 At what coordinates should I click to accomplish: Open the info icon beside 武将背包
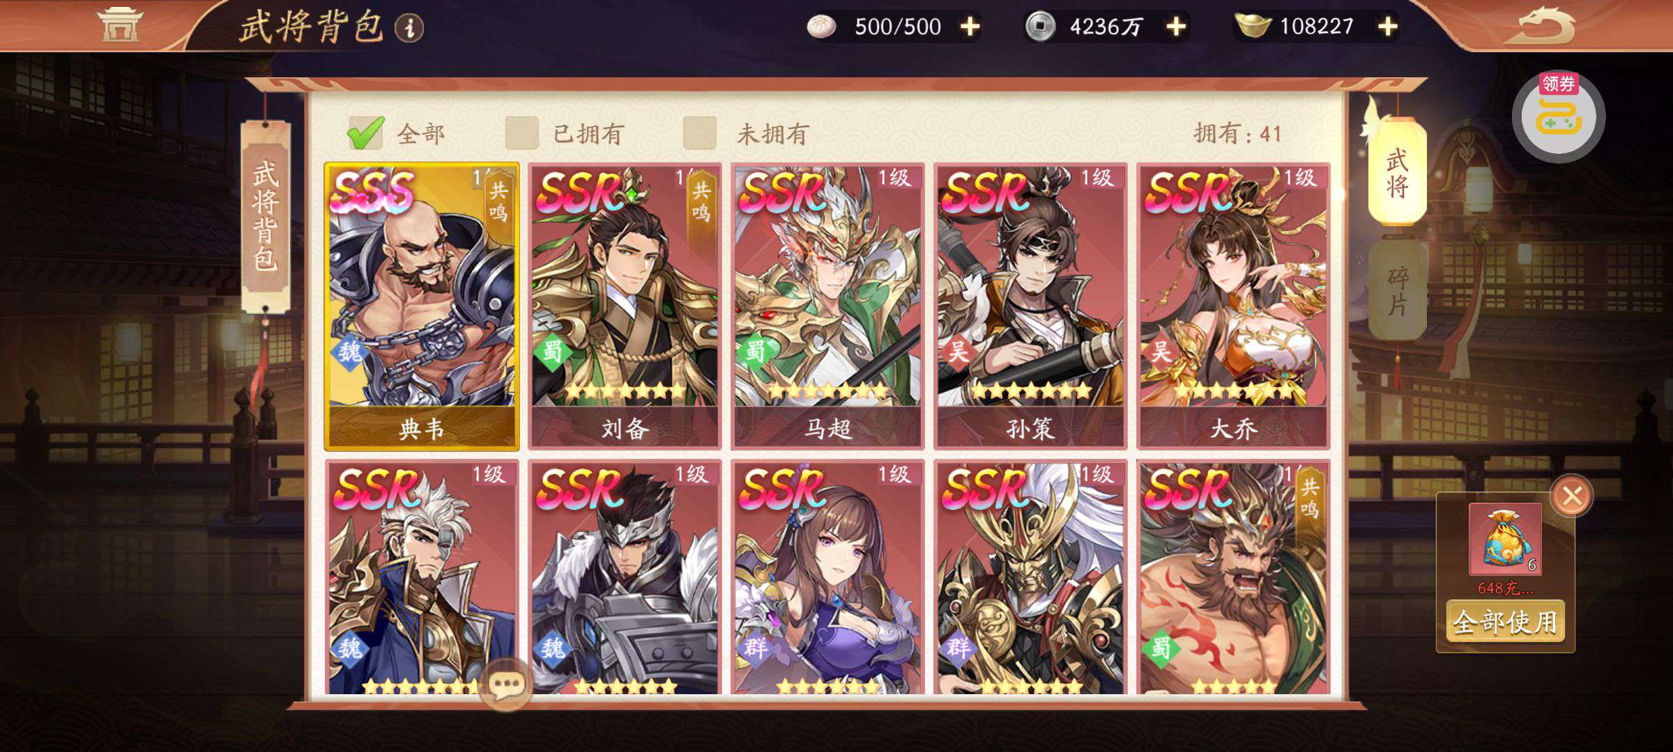pos(409,29)
